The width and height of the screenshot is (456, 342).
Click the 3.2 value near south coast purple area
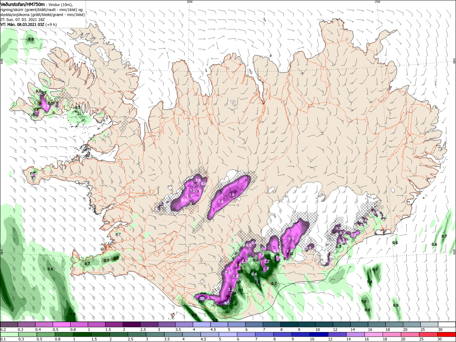pos(202,299)
